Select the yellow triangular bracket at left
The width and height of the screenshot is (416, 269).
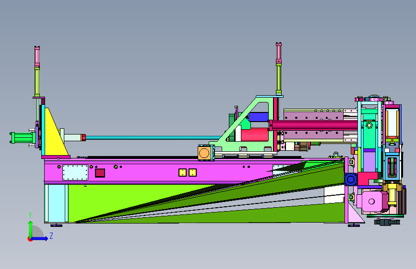pos(54,134)
